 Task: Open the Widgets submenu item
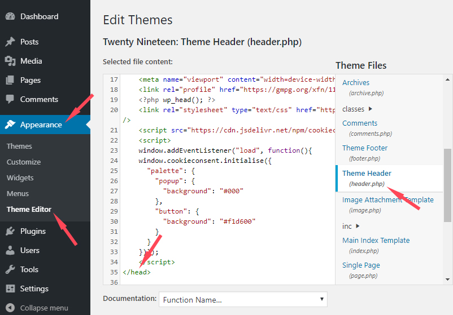(x=20, y=178)
